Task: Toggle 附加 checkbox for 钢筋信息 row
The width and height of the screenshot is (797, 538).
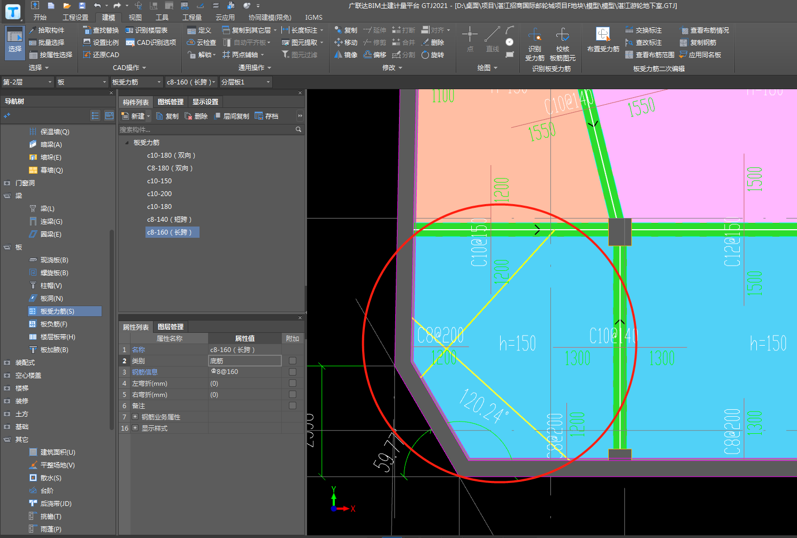Action: 293,372
